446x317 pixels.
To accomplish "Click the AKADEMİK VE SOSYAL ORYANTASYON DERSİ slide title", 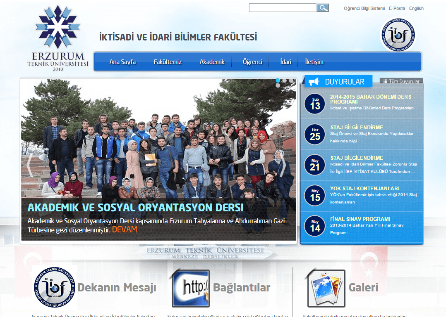I will (x=136, y=208).
